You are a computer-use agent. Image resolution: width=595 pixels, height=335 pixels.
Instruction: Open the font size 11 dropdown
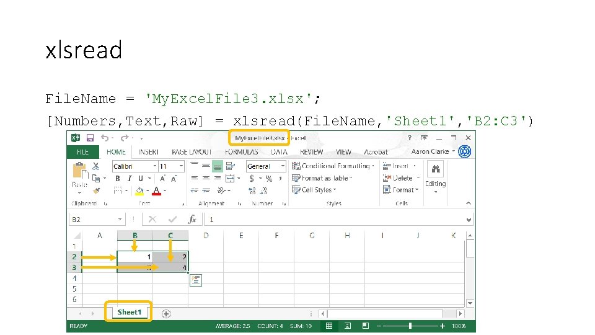click(181, 166)
